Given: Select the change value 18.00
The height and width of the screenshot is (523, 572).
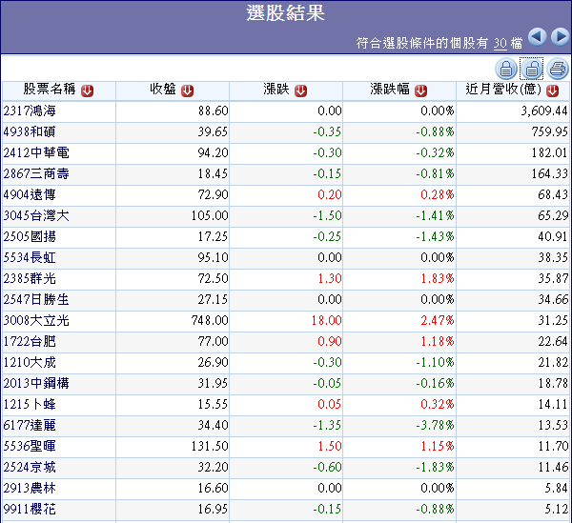Looking at the screenshot, I should [x=326, y=320].
